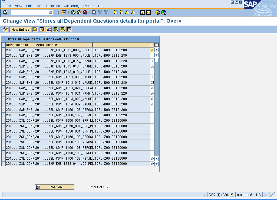Image resolution: width=277 pixels, height=200 pixels.
Task: Go to Previous Page icon
Action: (x=121, y=12)
